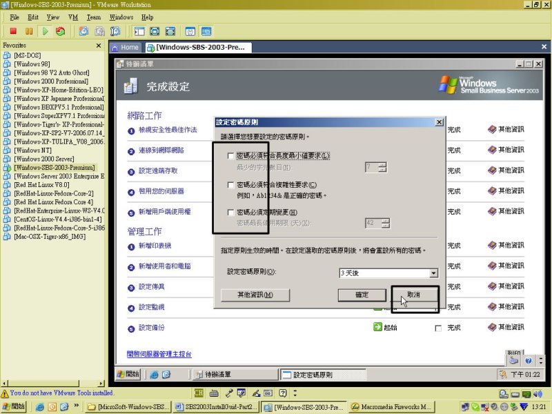This screenshot has height=414, width=552.
Task: Click the Revert Snapshot toolbar icon
Action: [x=99, y=31]
